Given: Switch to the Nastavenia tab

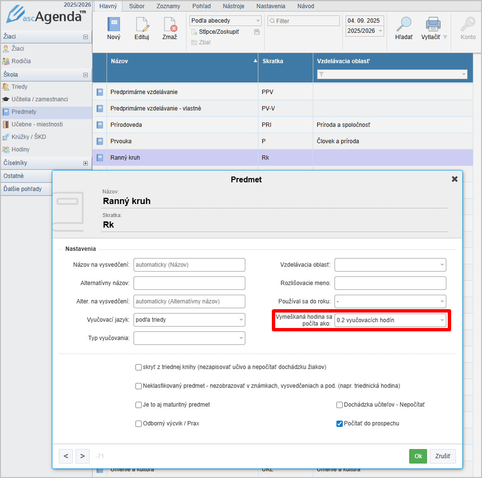Looking at the screenshot, I should point(270,6).
